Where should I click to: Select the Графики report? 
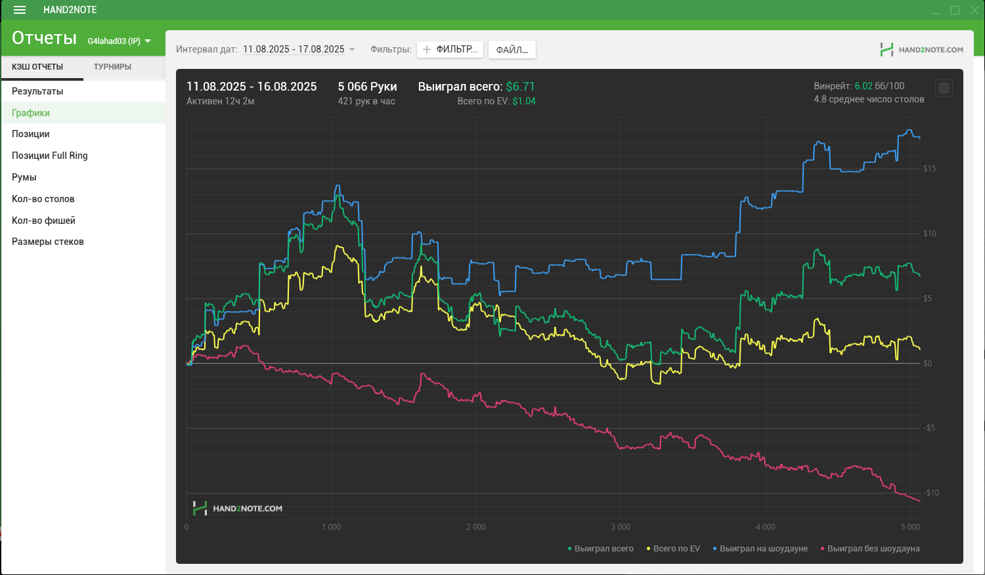(x=83, y=113)
